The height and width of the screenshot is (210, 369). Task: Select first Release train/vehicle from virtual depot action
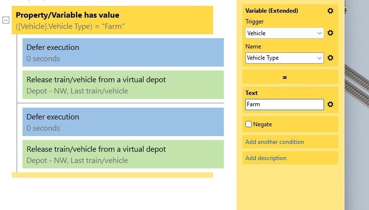pos(123,85)
